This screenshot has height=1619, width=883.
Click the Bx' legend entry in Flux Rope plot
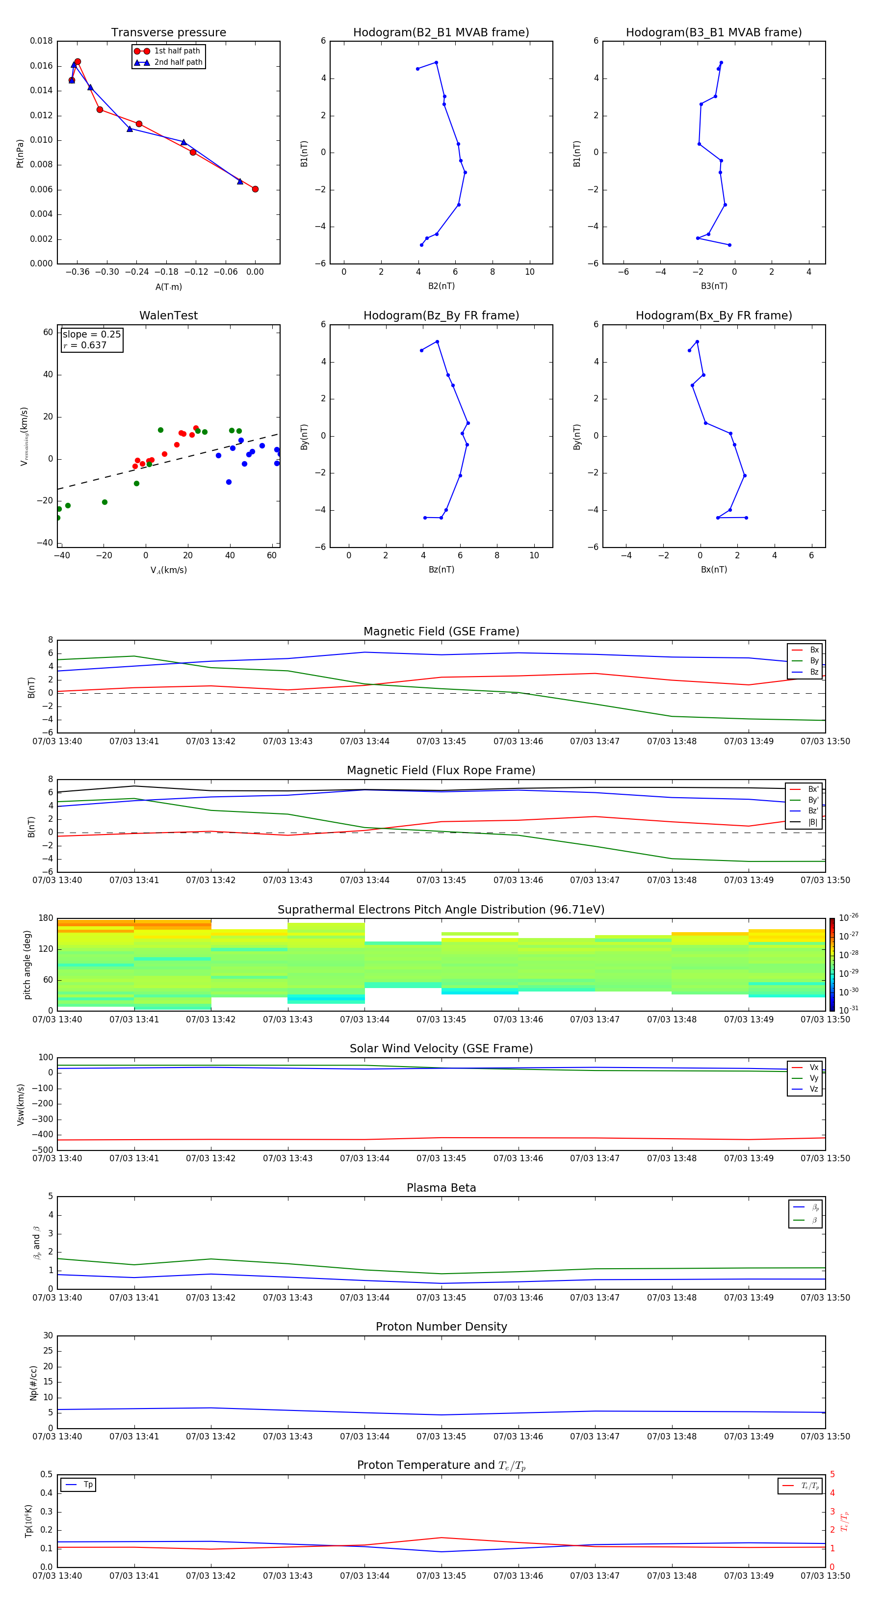click(804, 789)
